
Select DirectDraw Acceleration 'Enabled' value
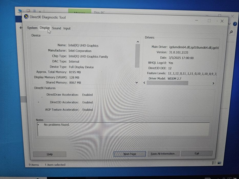88,95
